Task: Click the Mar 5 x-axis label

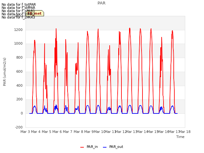Action: pyautogui.click(x=47, y=132)
